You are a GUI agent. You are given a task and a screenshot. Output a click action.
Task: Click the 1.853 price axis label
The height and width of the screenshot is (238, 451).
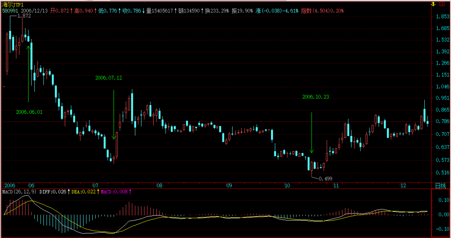point(443,17)
